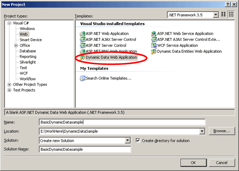Expand the Test Projects node
Image resolution: width=239 pixels, height=171 pixels.
pos(10,90)
